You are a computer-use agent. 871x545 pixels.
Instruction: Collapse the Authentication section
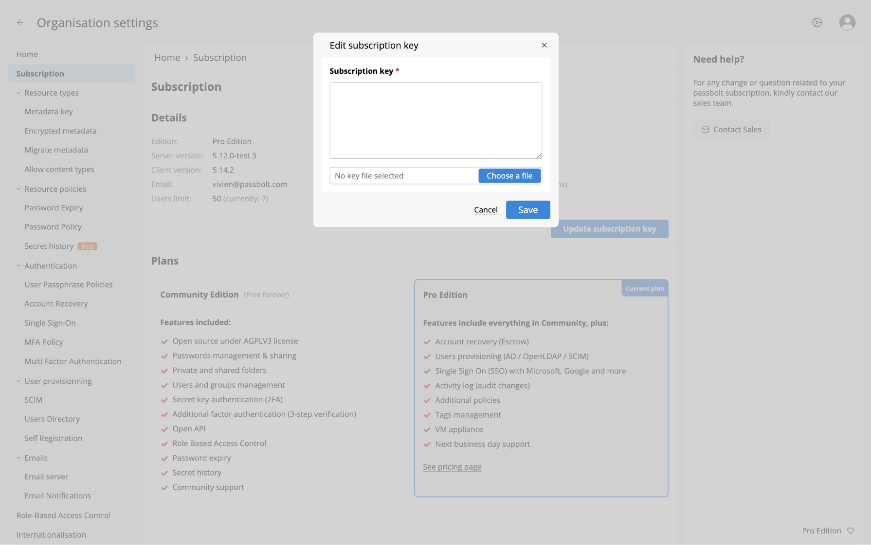[18, 266]
